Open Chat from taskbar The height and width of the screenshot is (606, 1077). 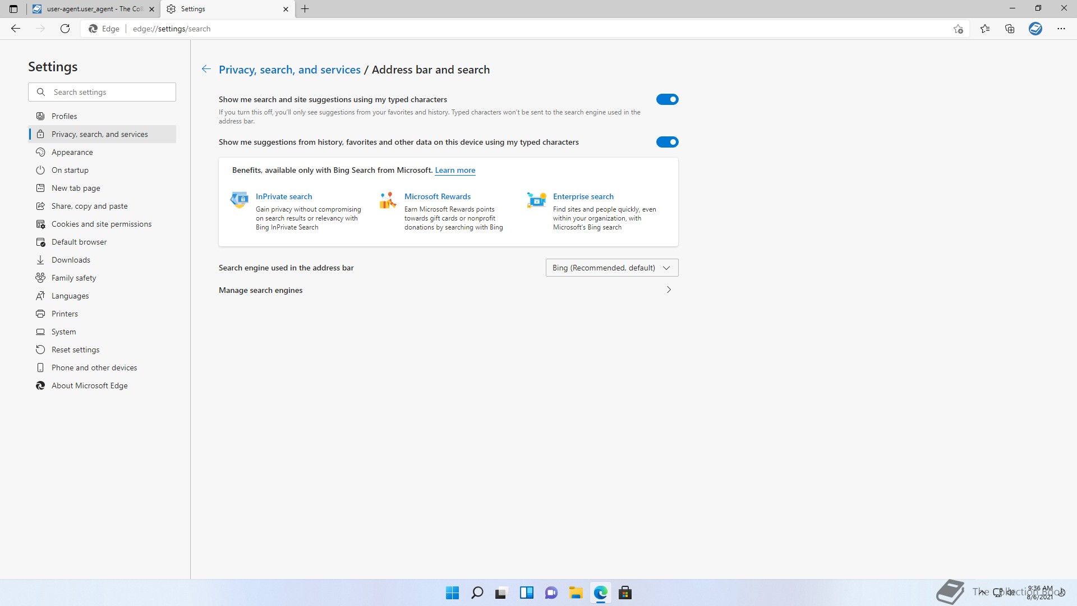[x=551, y=593]
